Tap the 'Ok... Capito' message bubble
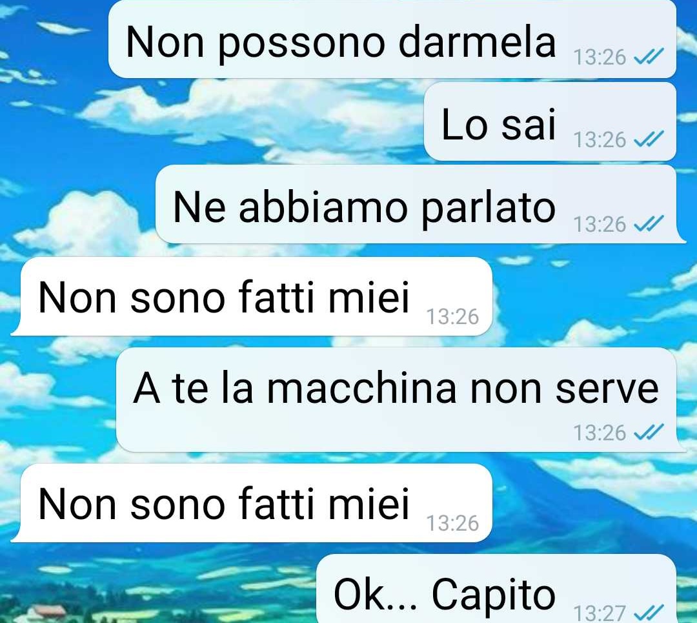Viewport: 697px width, 623px height. point(496,589)
